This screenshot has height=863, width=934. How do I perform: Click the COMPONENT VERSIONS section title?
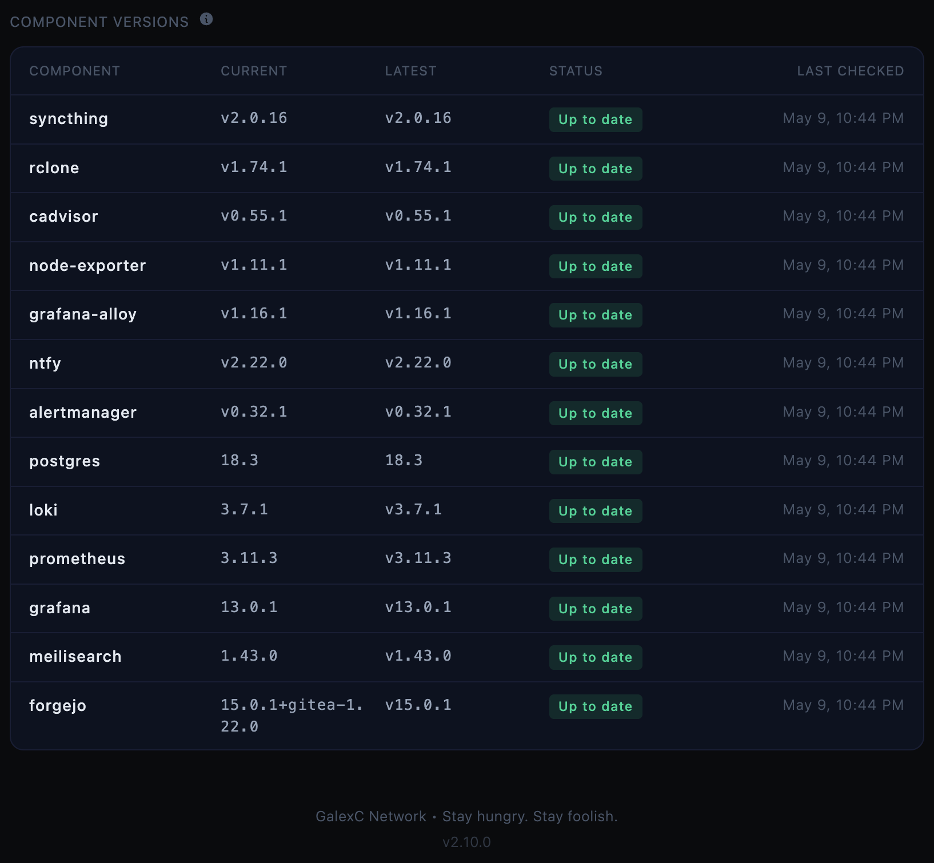point(99,22)
